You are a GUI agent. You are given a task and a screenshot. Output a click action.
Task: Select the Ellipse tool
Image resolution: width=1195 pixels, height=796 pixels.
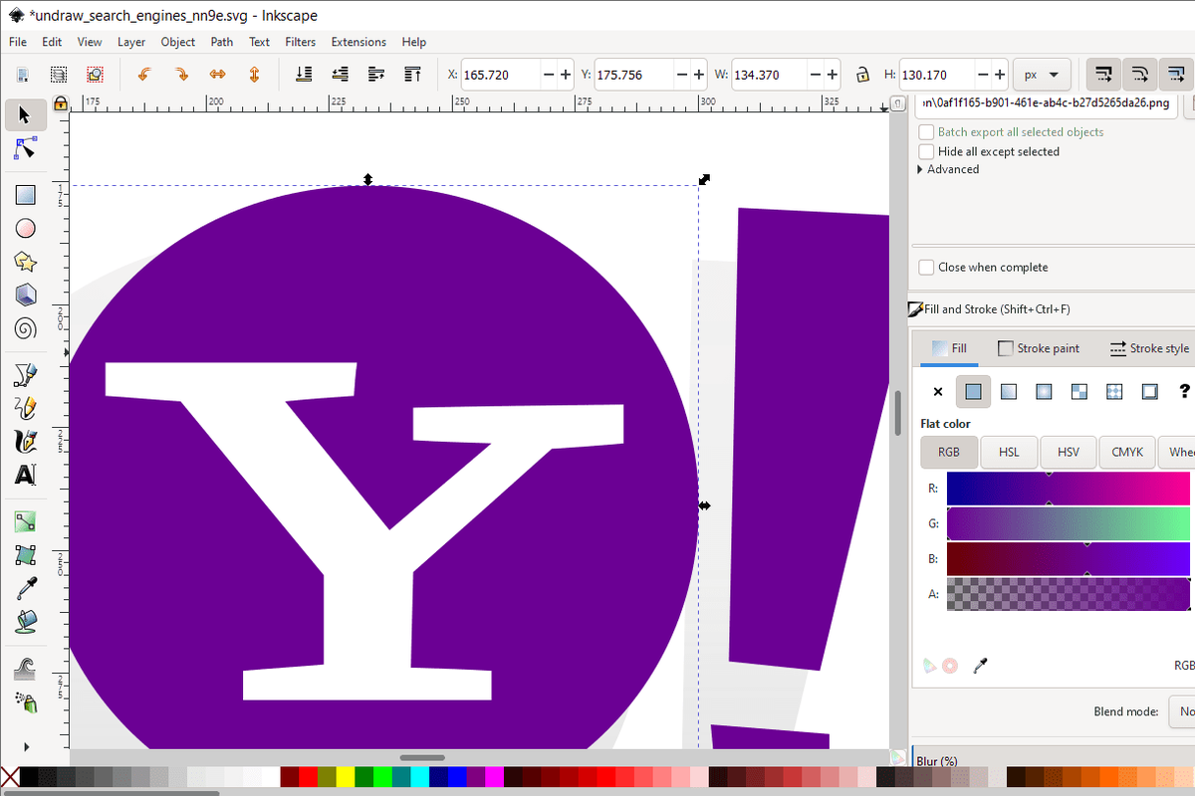click(26, 228)
